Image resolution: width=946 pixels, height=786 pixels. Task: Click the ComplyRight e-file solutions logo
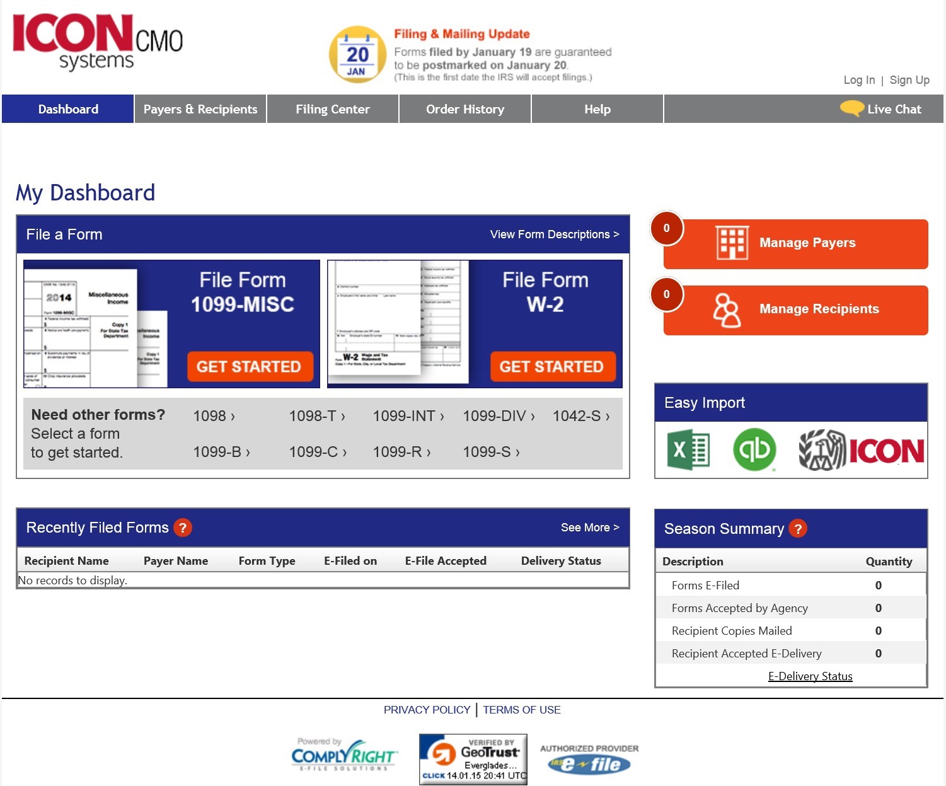pos(343,754)
